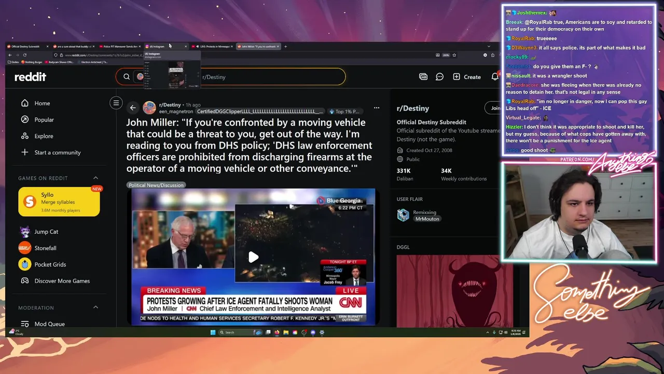The height and width of the screenshot is (374, 664).
Task: Collapse the Games on Reddit section
Action: click(x=95, y=178)
